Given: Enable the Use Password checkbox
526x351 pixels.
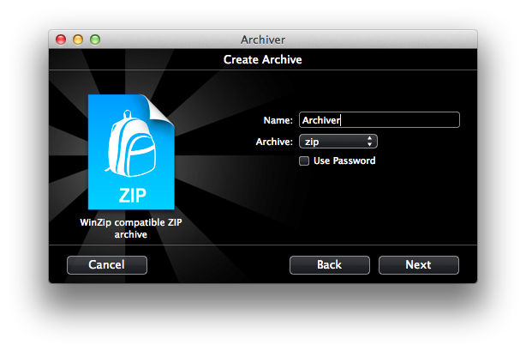Looking at the screenshot, I should [303, 161].
